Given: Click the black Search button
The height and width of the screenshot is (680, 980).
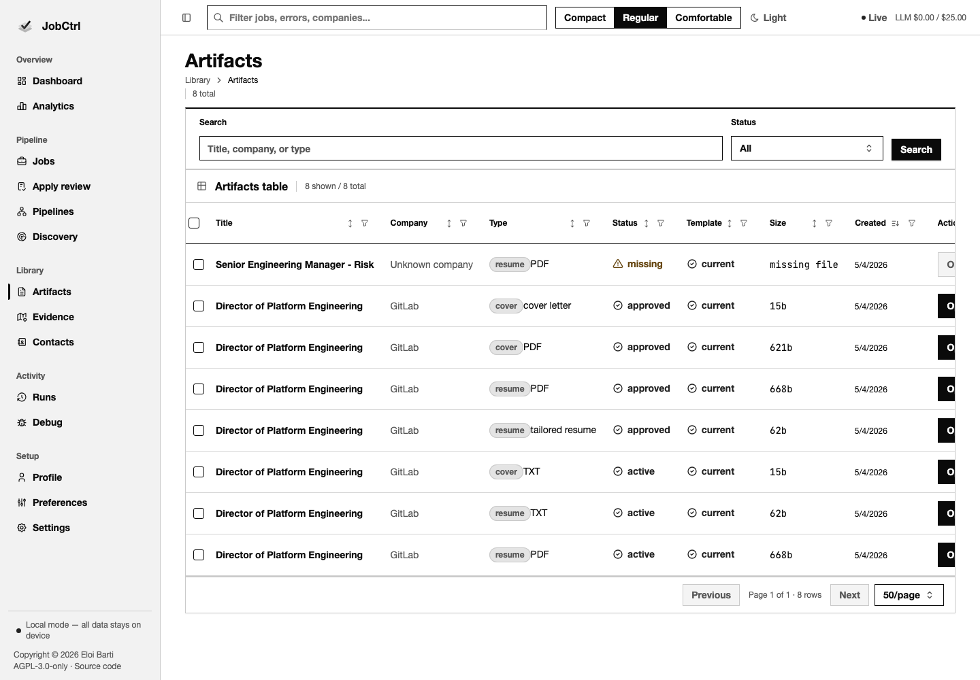Looking at the screenshot, I should [x=916, y=150].
